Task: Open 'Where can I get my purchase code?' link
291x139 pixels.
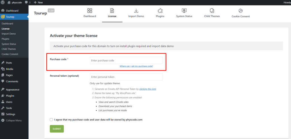Action: (136, 66)
